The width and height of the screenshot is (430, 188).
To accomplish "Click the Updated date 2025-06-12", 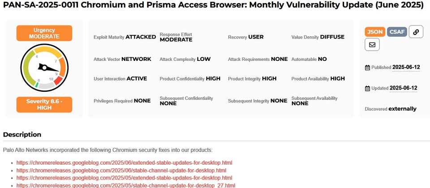I will [x=404, y=88].
